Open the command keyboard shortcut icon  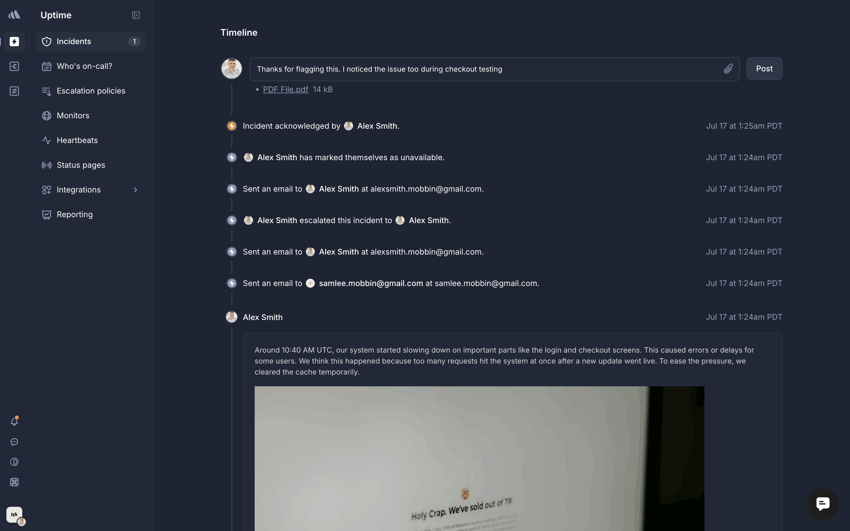coord(14,482)
